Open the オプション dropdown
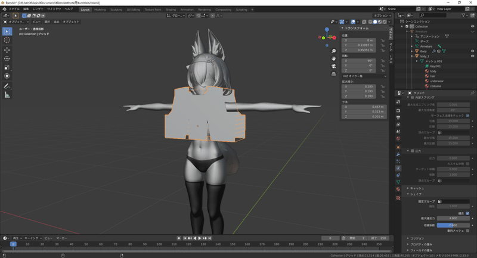The width and height of the screenshot is (477, 258). coord(383,15)
